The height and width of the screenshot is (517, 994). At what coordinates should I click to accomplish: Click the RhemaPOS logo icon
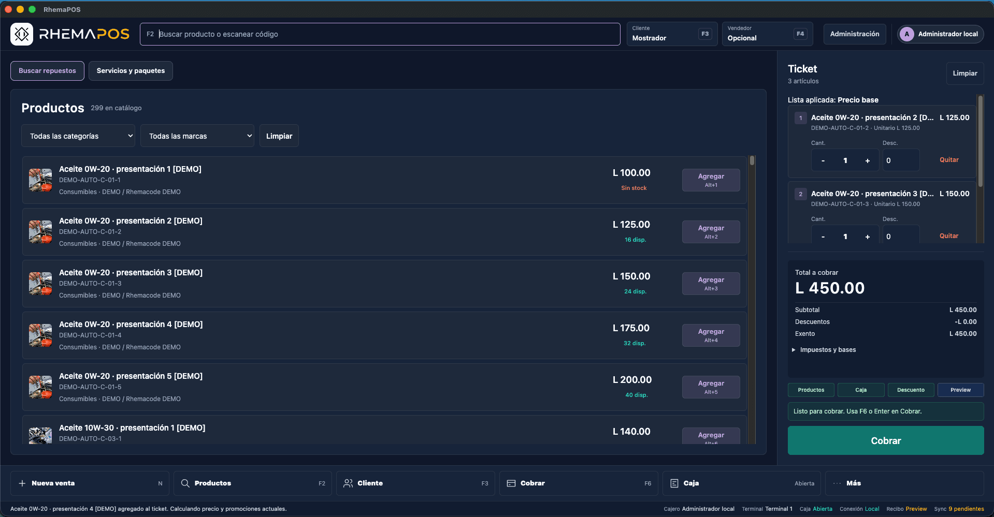pos(22,34)
